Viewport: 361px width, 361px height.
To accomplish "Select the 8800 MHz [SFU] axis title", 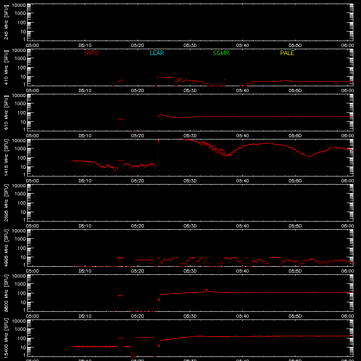I will click(6, 293).
